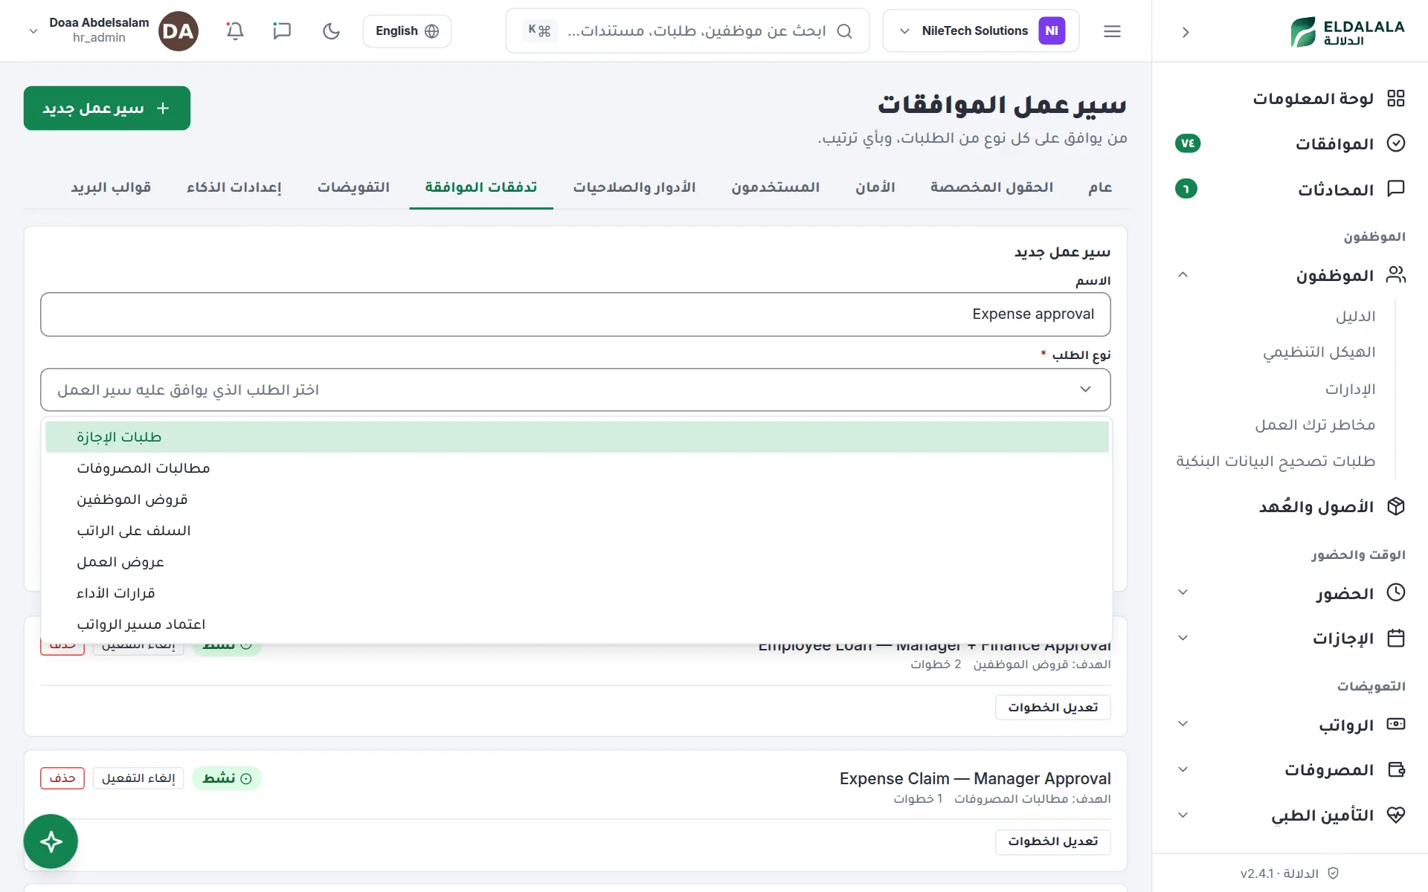Select قروض الموظفين option
The image size is (1428, 892).
(577, 500)
